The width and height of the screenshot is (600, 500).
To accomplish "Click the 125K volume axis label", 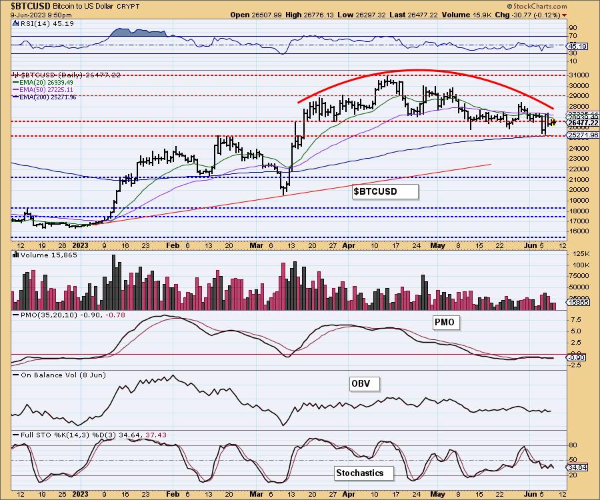I will click(579, 253).
